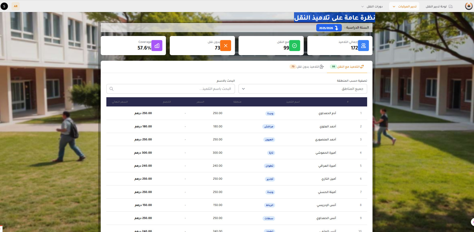This screenshot has width=474, height=232.
Task: Click the truck icon beside transport dashboard
Action: click(x=451, y=6)
